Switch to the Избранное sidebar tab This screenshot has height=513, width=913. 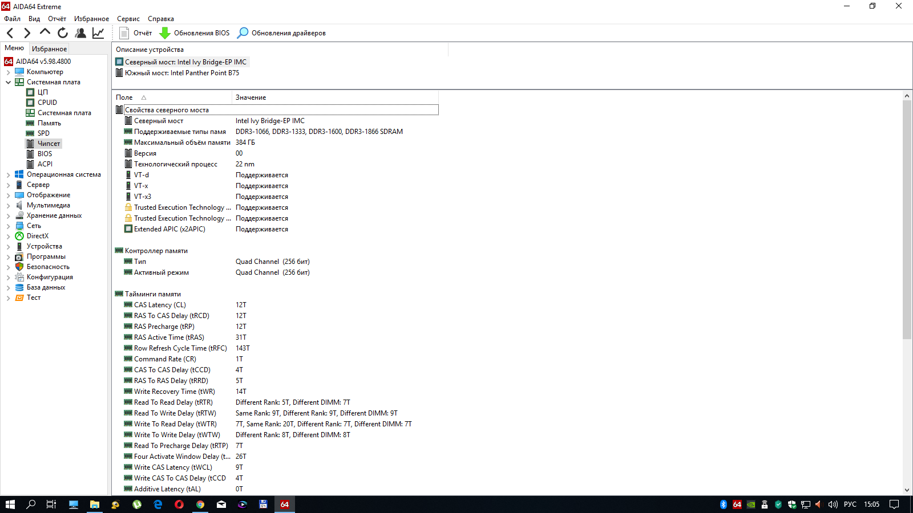coord(49,49)
